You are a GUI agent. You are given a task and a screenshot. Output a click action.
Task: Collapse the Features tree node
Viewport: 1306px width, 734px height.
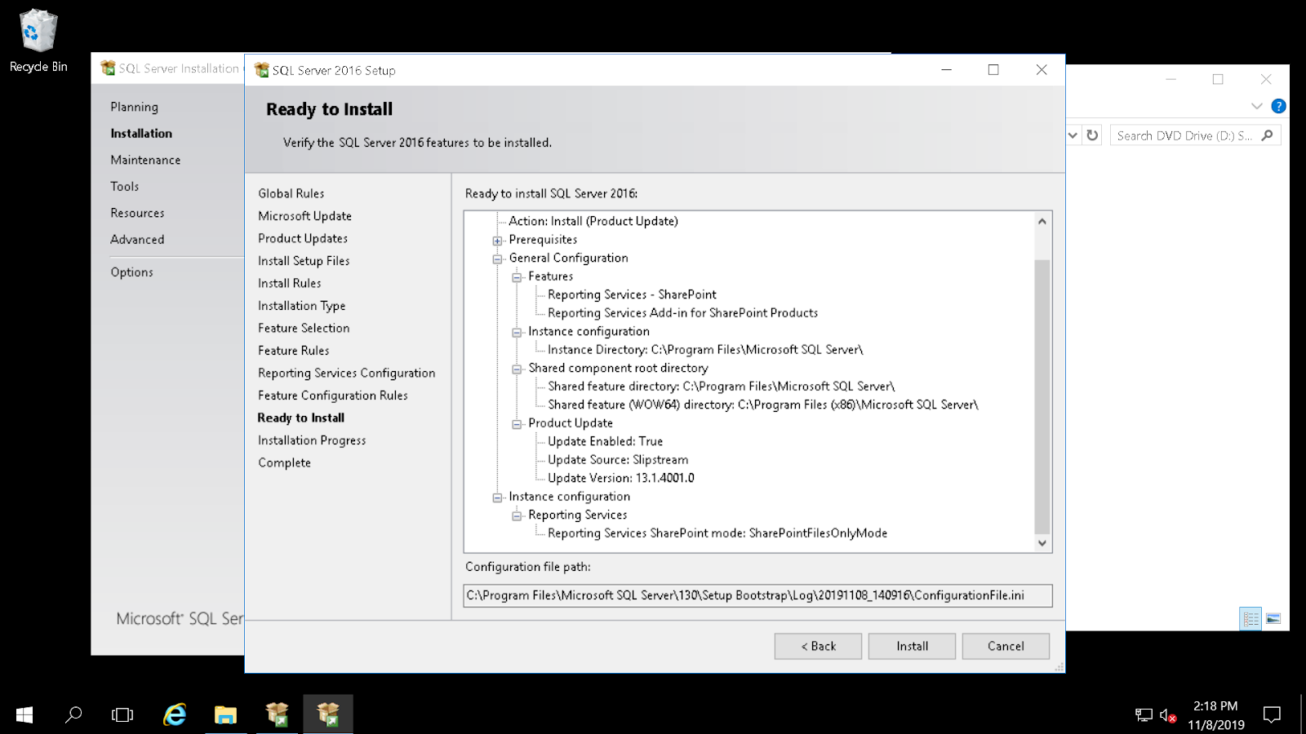tap(517, 277)
